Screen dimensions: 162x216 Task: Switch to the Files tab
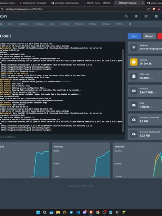coord(10,24)
